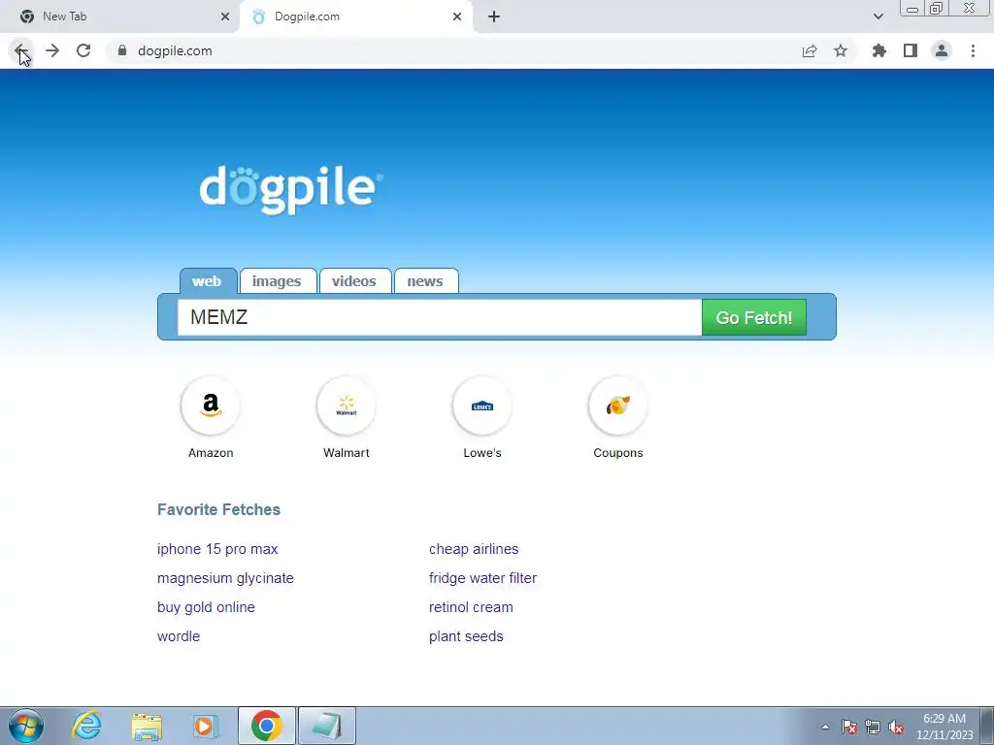
Task: Reload the Dogpile page
Action: (83, 50)
